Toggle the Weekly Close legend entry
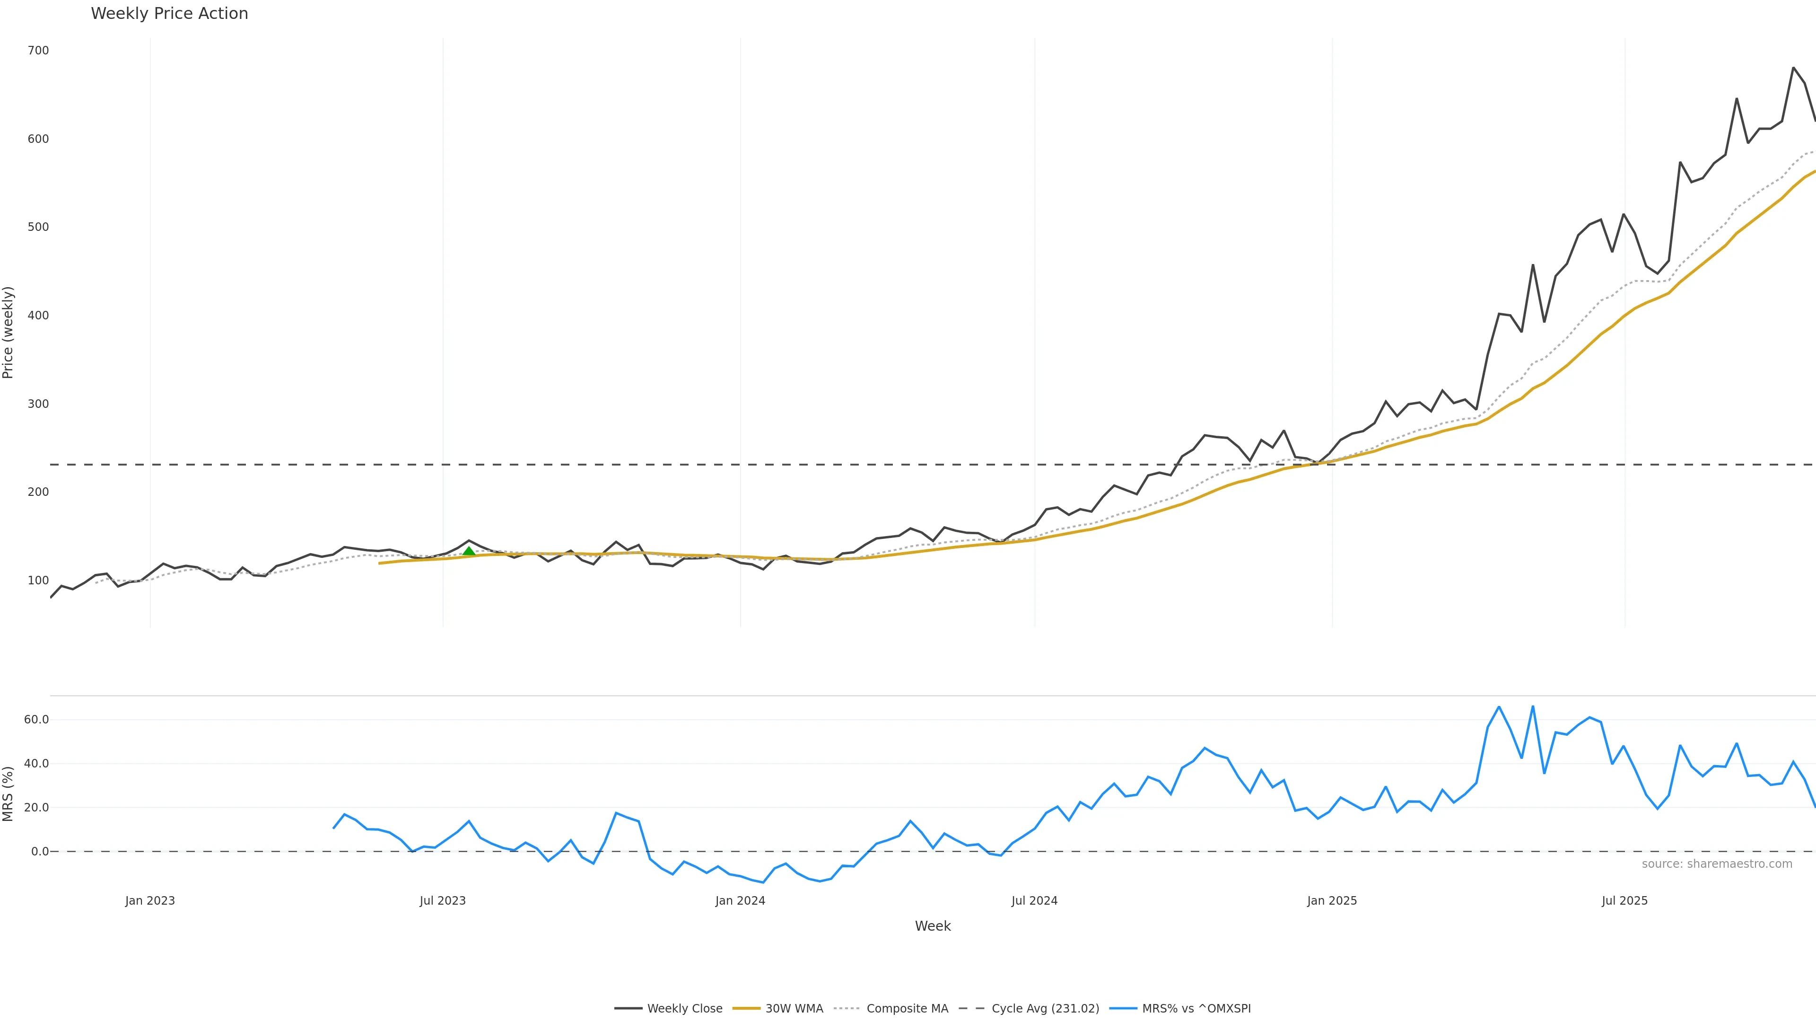The image size is (1816, 1022). 684,1009
